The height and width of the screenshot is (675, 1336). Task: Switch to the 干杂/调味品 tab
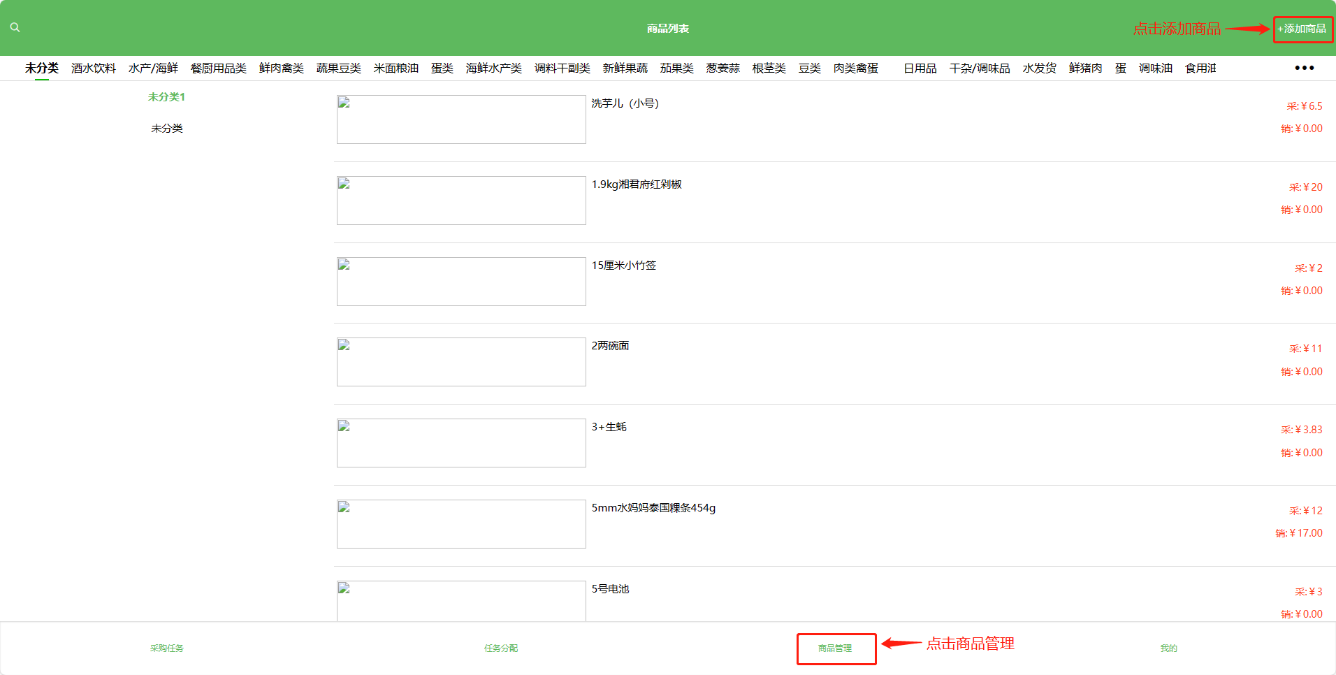pos(979,68)
